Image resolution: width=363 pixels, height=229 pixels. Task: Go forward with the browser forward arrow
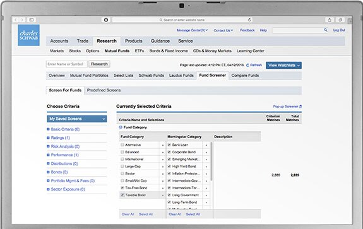point(22,20)
